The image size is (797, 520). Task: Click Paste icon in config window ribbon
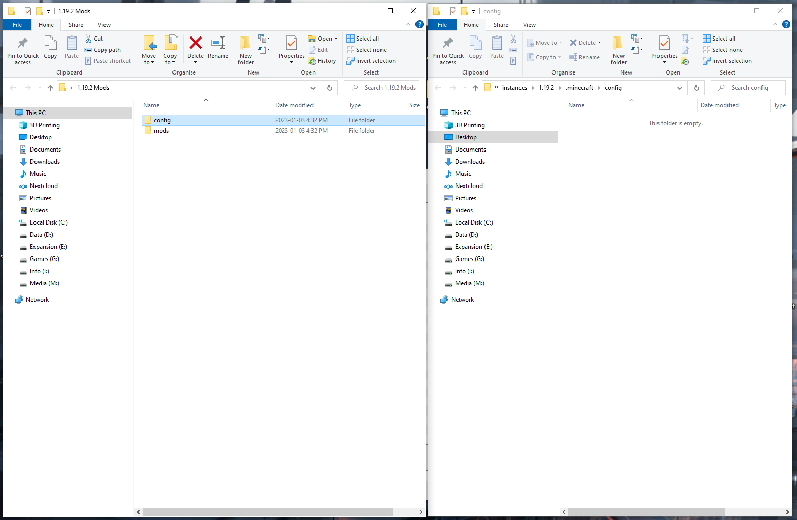tap(497, 44)
